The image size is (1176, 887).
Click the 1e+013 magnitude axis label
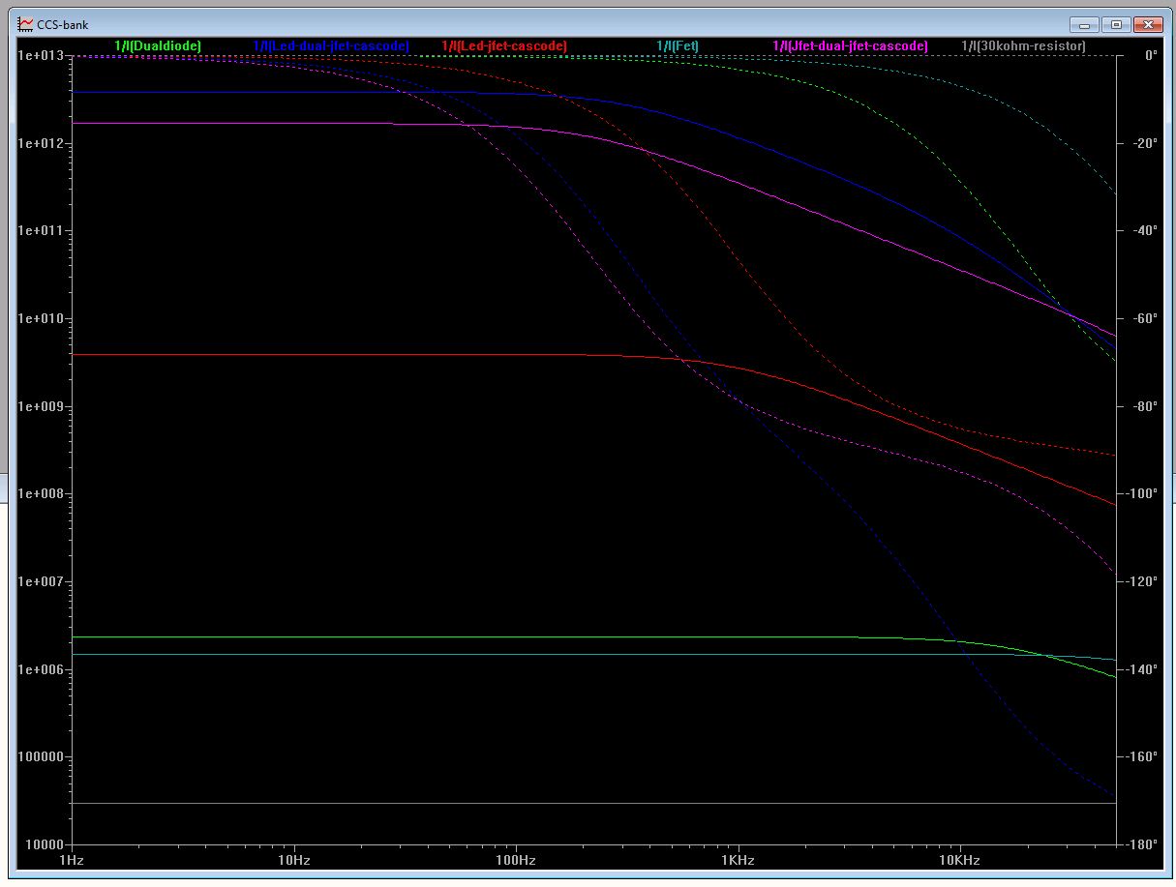pos(41,55)
